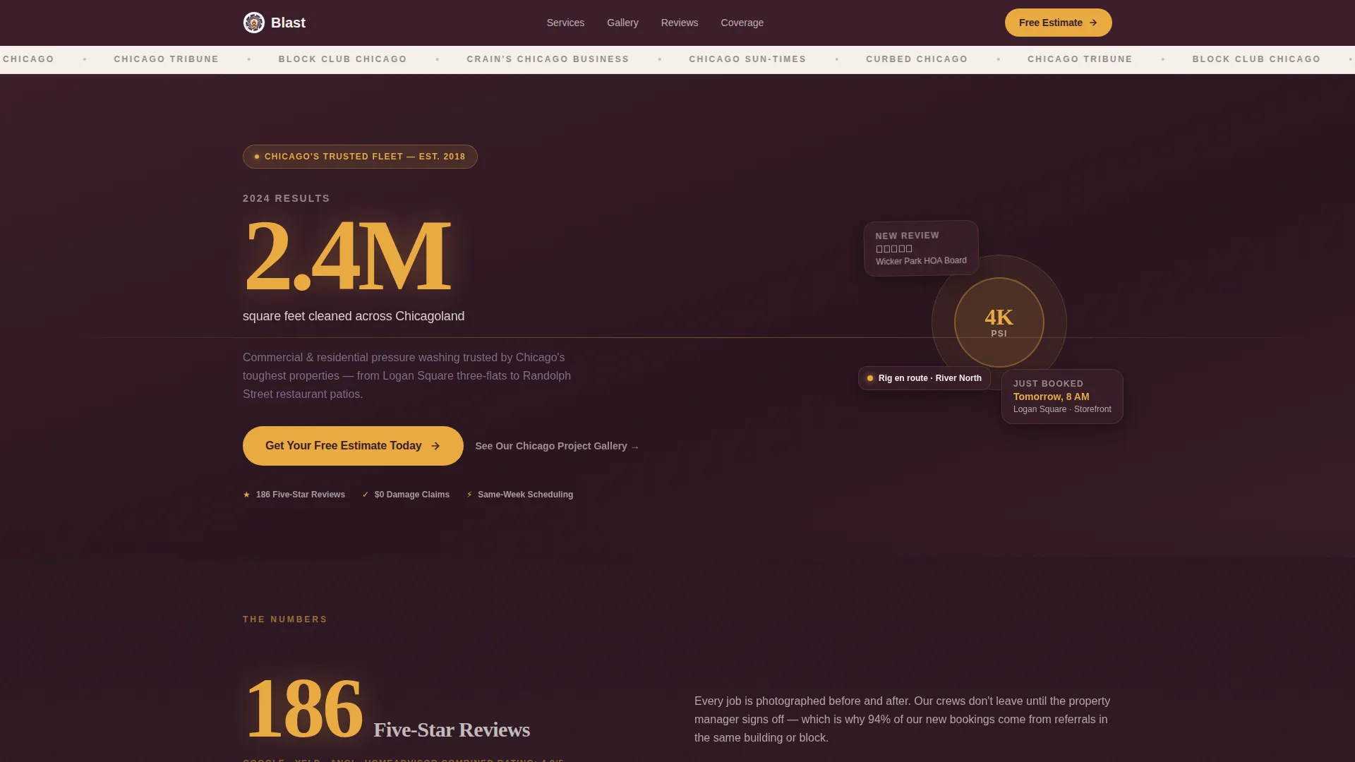Click the arrow icon in Free Estimate
Viewport: 1355px width, 762px height.
(x=1093, y=23)
